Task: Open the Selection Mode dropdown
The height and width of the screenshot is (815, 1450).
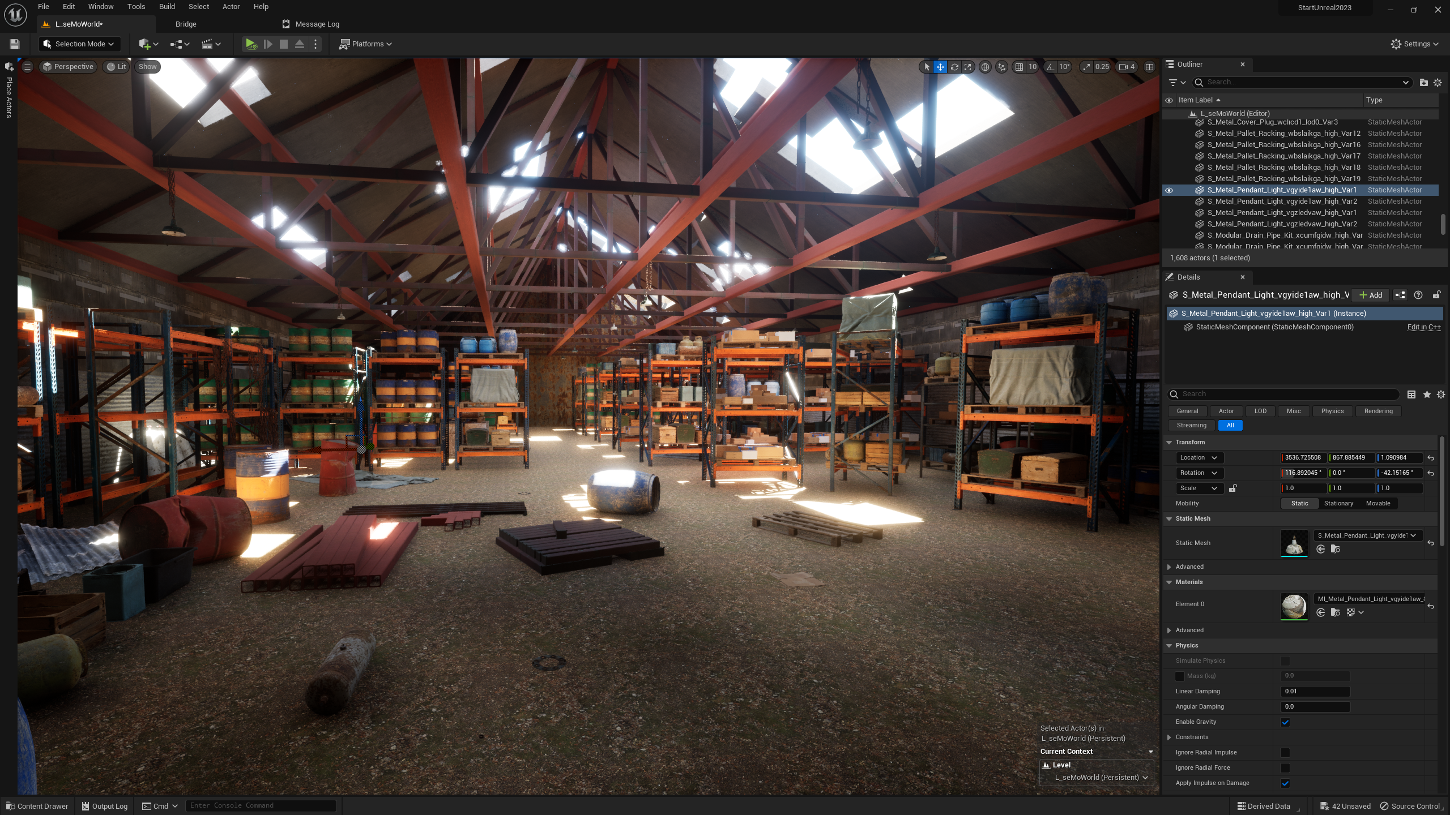Action: tap(79, 44)
